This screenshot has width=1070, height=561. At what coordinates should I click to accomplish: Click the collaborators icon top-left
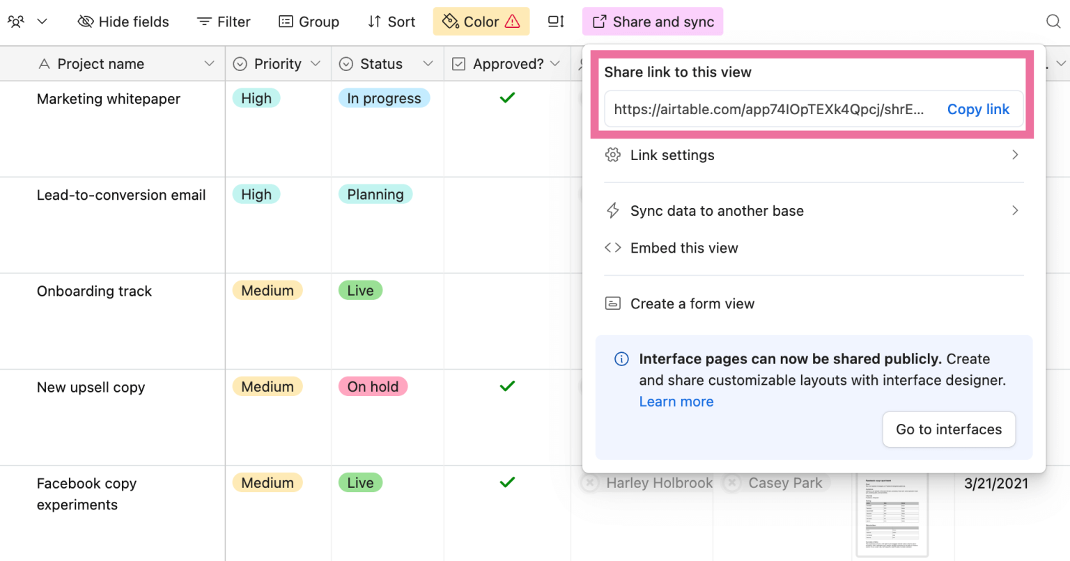[x=16, y=22]
